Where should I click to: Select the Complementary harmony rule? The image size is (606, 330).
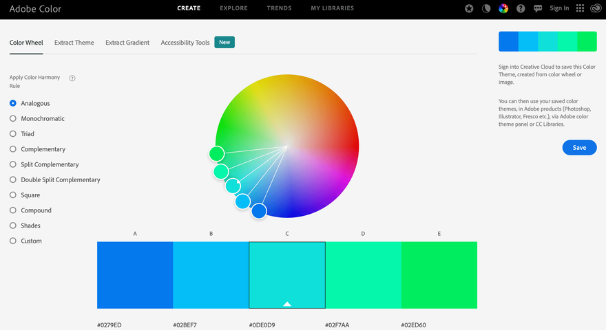[x=37, y=149]
